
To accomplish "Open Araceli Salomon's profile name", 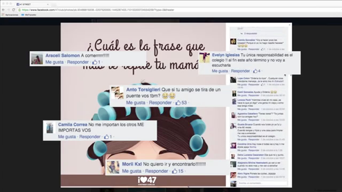I will [63, 55].
